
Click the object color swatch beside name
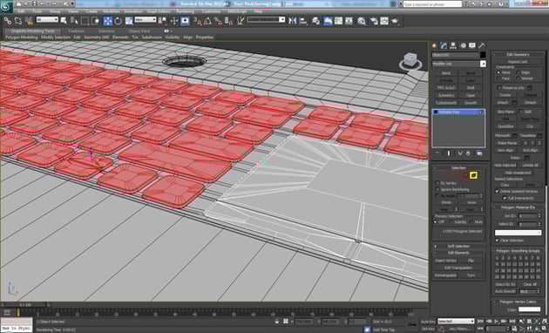point(483,55)
